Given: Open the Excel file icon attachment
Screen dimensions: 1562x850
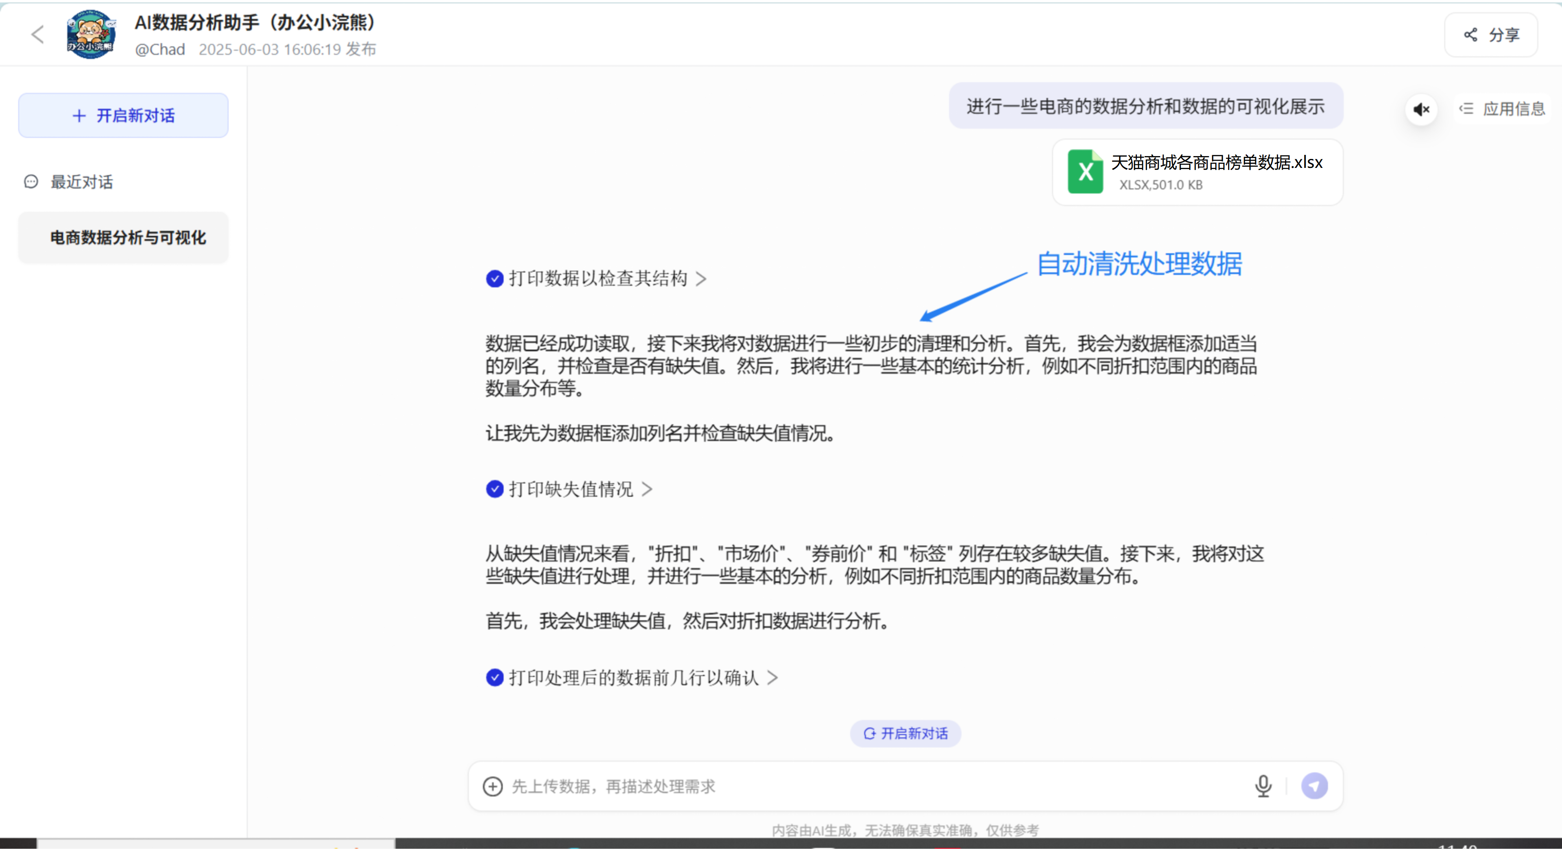Looking at the screenshot, I should (x=1085, y=172).
